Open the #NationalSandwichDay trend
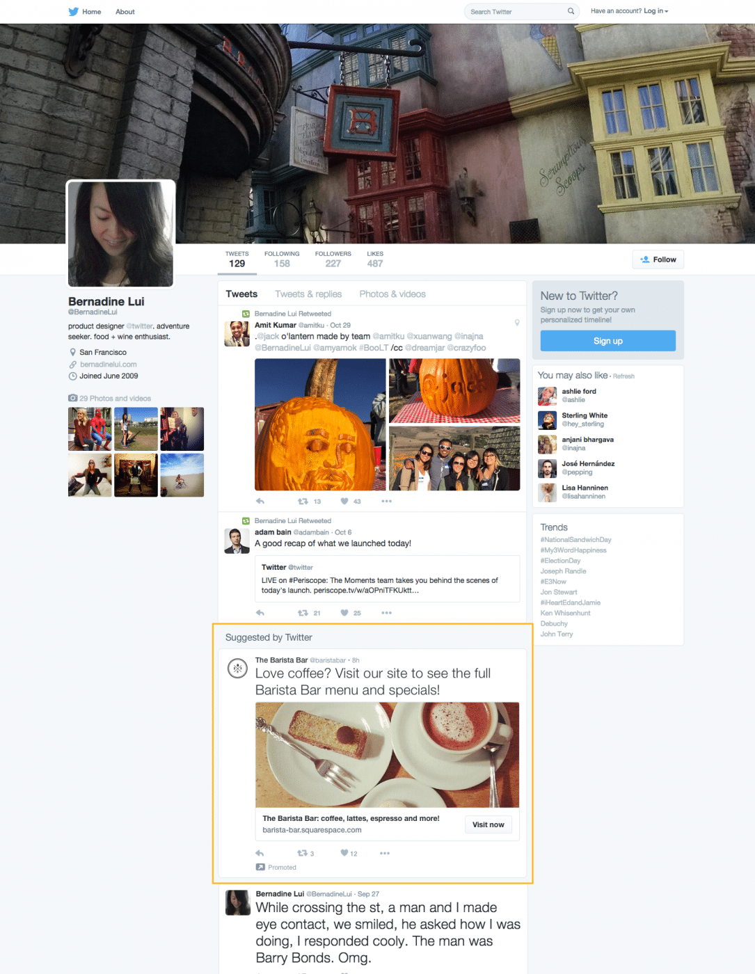 coord(576,540)
